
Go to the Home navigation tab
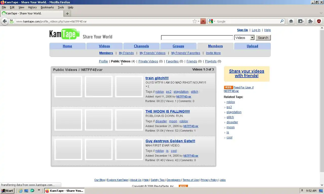67,46
